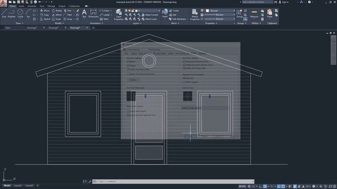Toggle MODEL space button in status bar

tap(242, 186)
